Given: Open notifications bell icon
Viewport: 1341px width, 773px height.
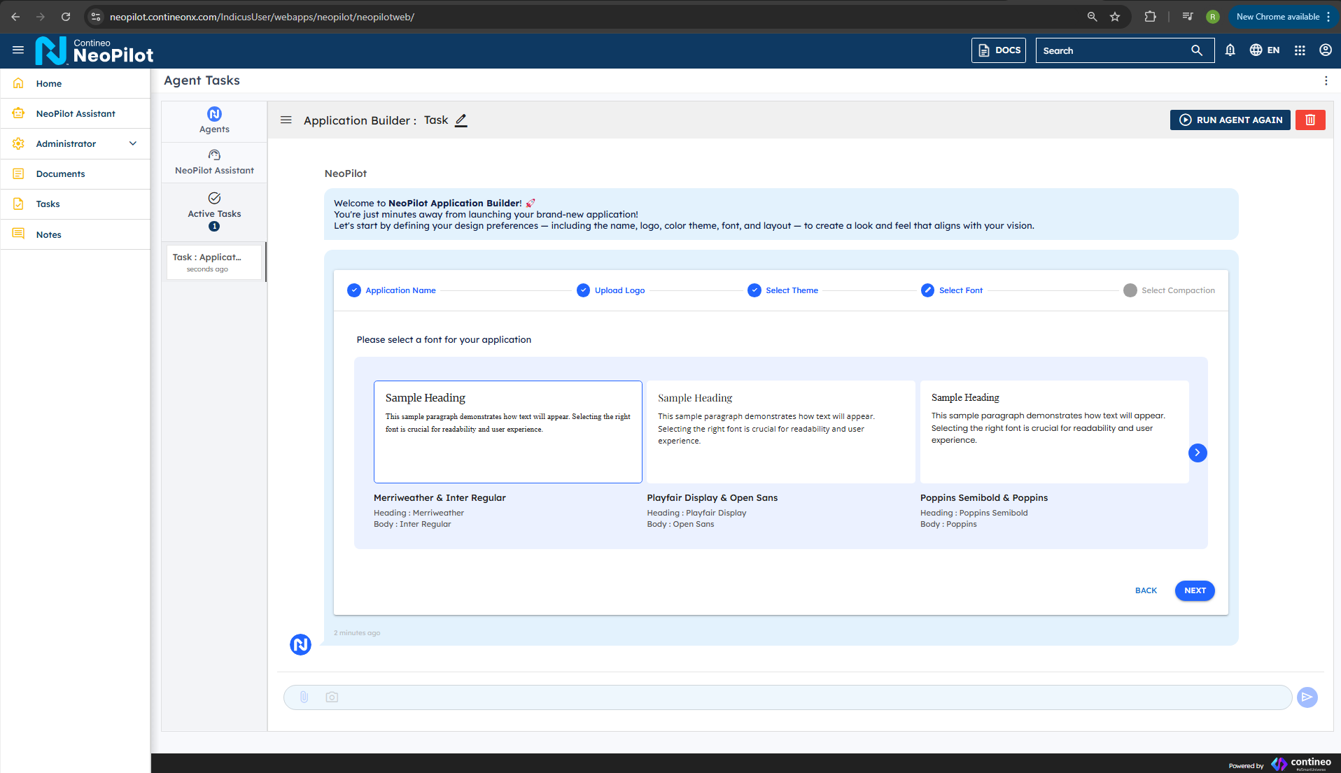Looking at the screenshot, I should coord(1230,50).
